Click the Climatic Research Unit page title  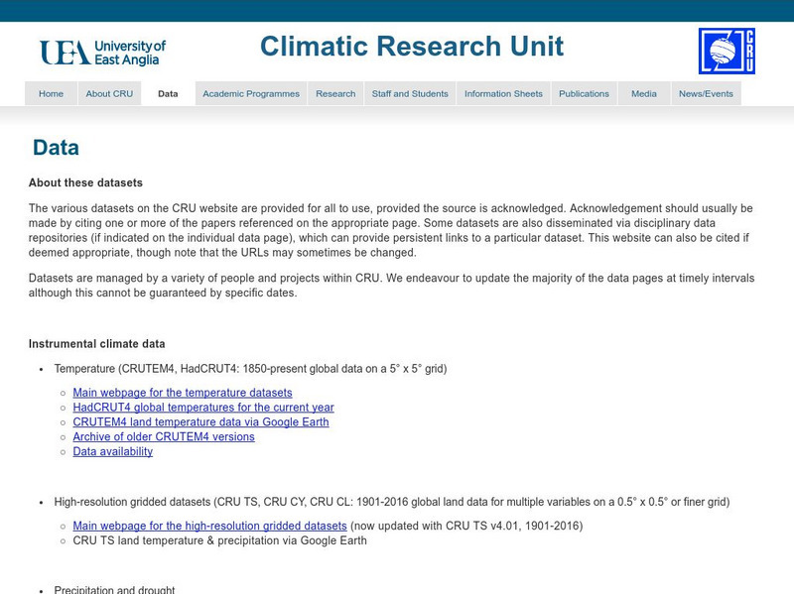tap(414, 46)
